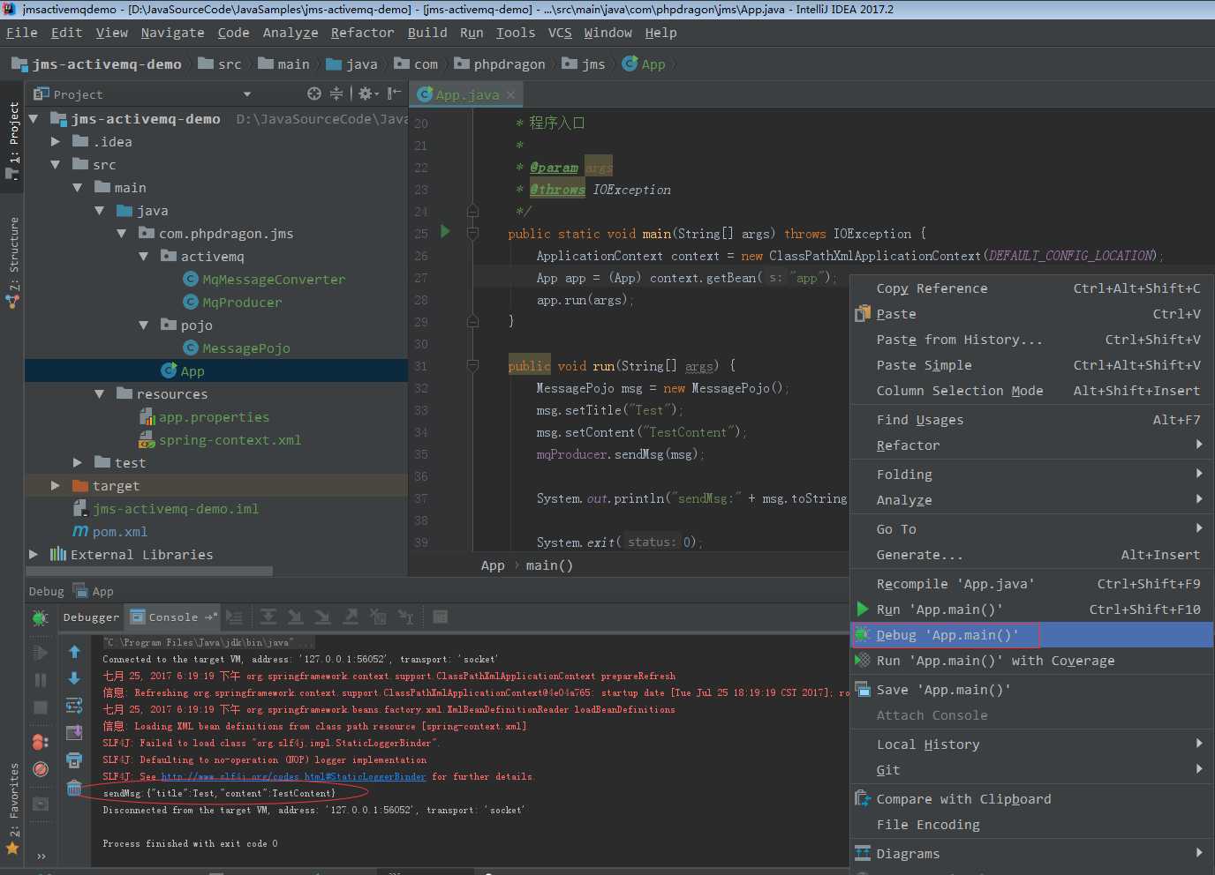This screenshot has height=875, width=1215.
Task: Select Debug 'App.main()' context menu item
Action: 1031,635
